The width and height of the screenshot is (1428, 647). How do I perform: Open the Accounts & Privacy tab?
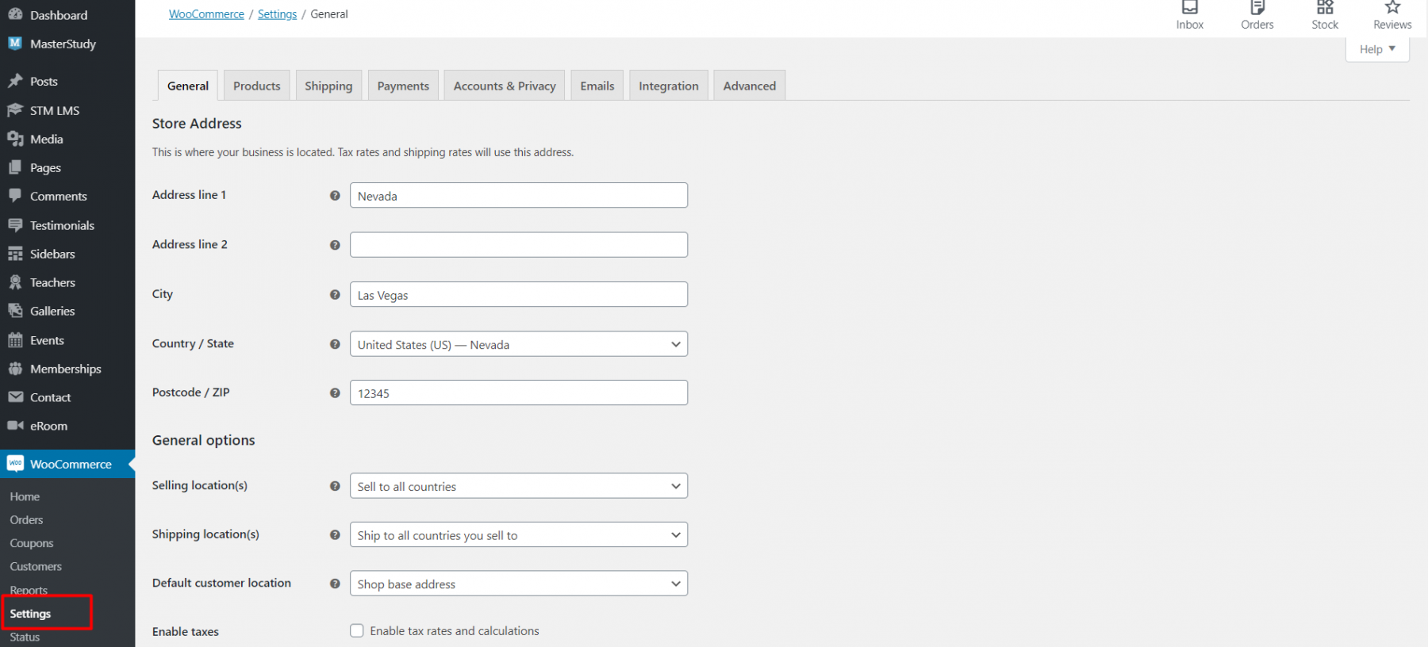pyautogui.click(x=505, y=86)
